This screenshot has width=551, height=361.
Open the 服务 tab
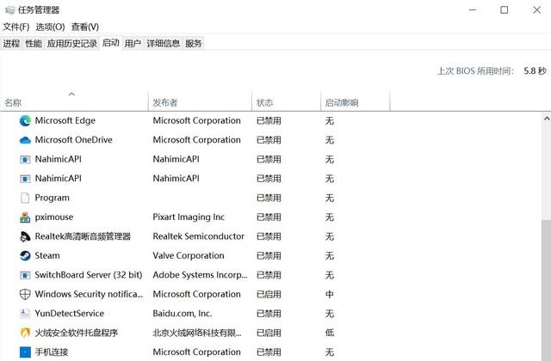pyautogui.click(x=193, y=44)
